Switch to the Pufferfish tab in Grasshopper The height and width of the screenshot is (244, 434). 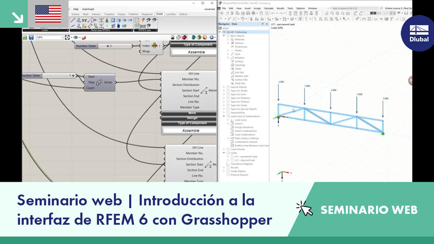[134, 14]
